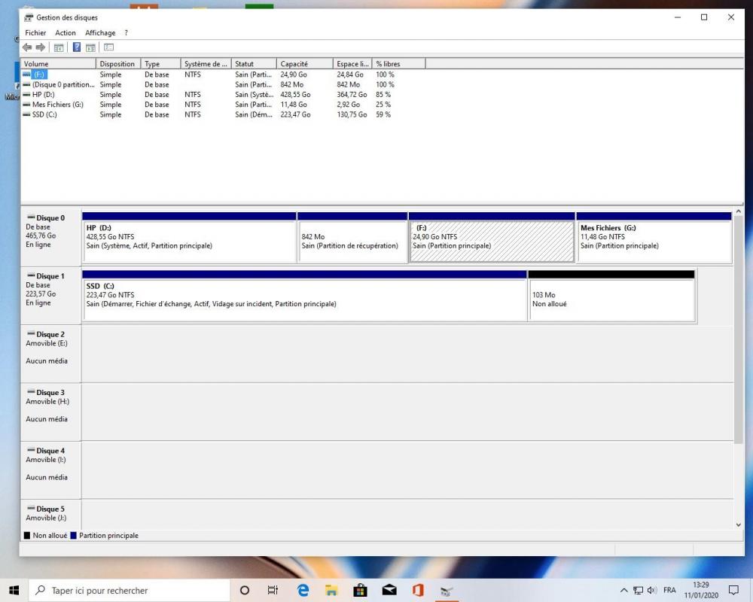Viewport: 753px width, 602px height.
Task: Open the Affichage menu
Action: point(100,33)
